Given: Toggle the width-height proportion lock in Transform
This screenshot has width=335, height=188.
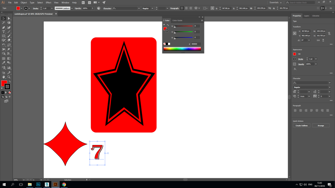Looking at the screenshot, I should pyautogui.click(x=329, y=33).
